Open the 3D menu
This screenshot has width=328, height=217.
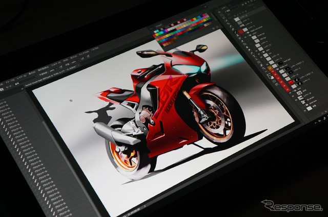66,60
